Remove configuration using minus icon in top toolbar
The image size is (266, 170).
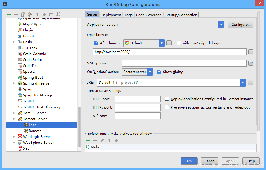coord(16,14)
